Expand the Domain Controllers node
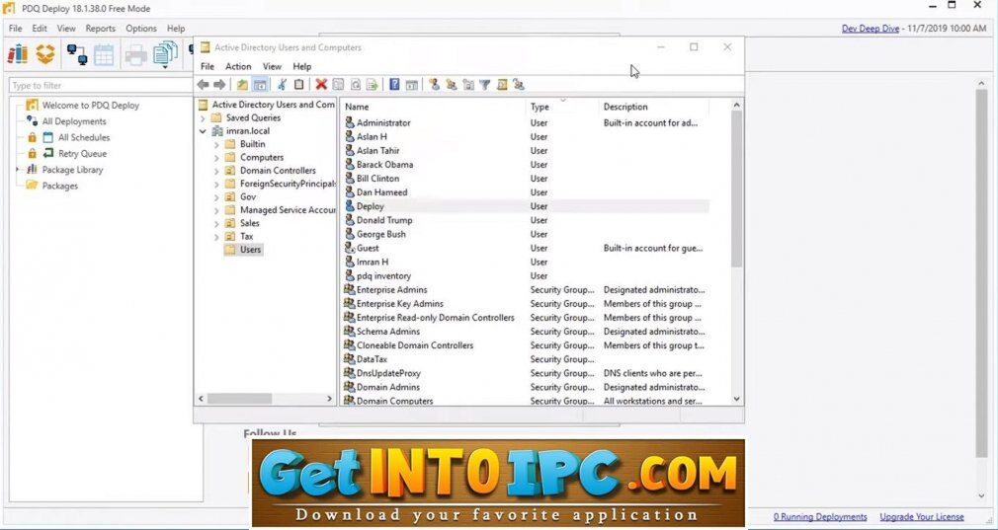Viewport: 998px width, 530px height. tap(216, 171)
